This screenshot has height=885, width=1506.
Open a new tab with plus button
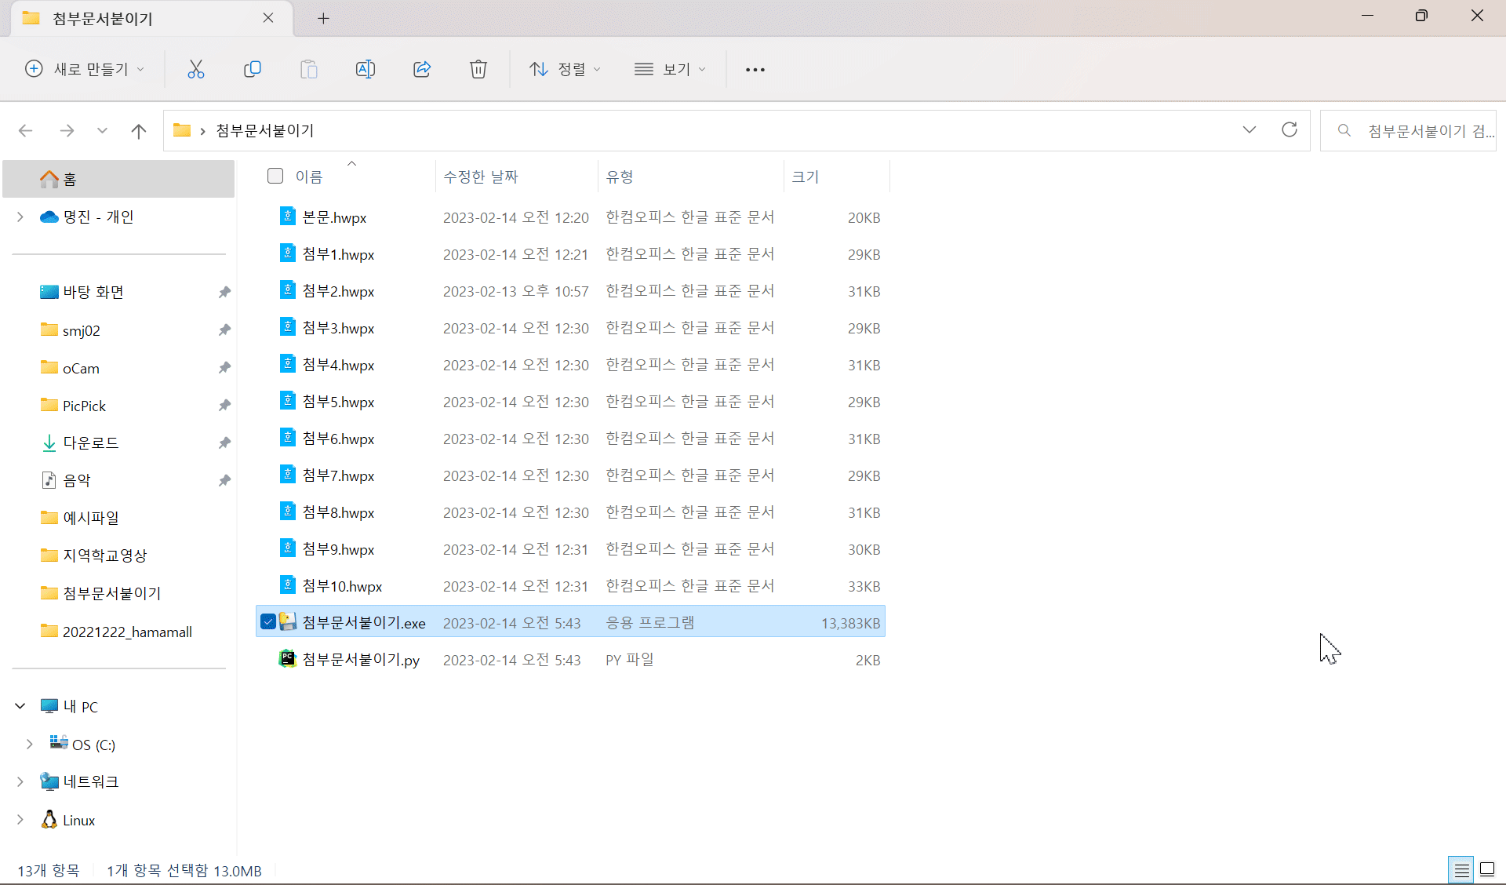click(x=323, y=18)
